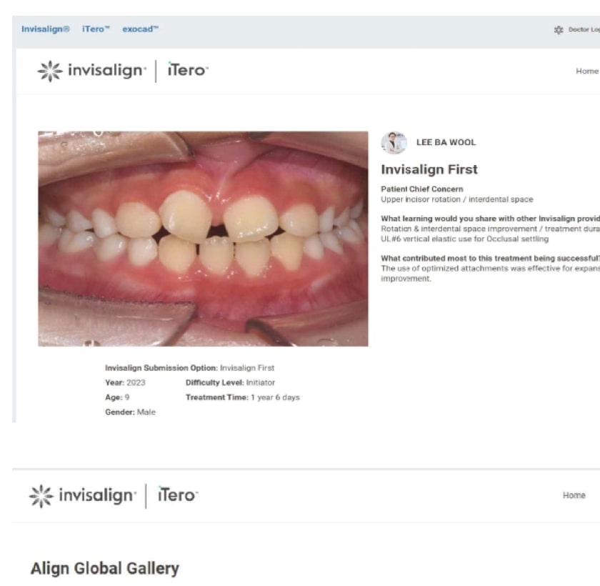Click Invisalign Submission Option value below photo
The image size is (600, 586).
coord(246,368)
